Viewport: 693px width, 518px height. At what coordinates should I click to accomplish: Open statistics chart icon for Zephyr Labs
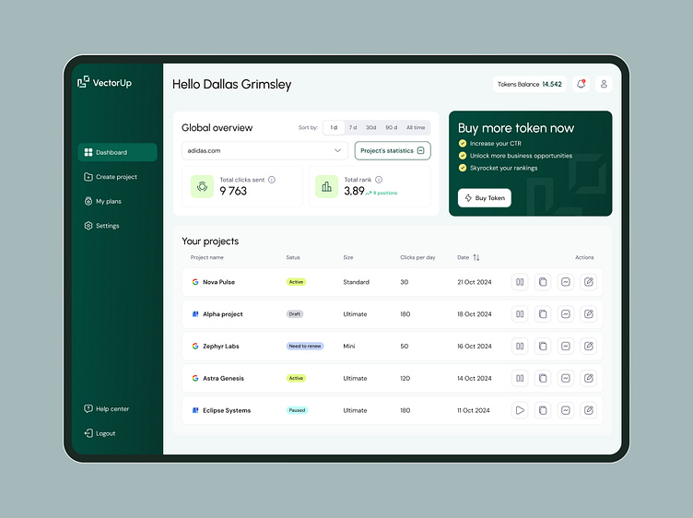click(566, 347)
